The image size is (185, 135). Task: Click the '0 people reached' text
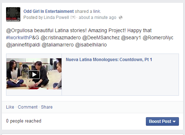click(23, 121)
